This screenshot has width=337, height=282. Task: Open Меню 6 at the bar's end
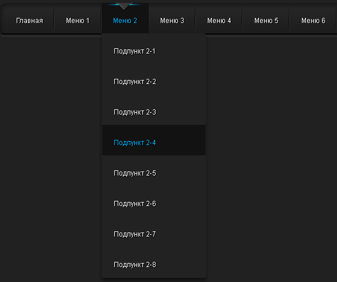click(x=313, y=21)
